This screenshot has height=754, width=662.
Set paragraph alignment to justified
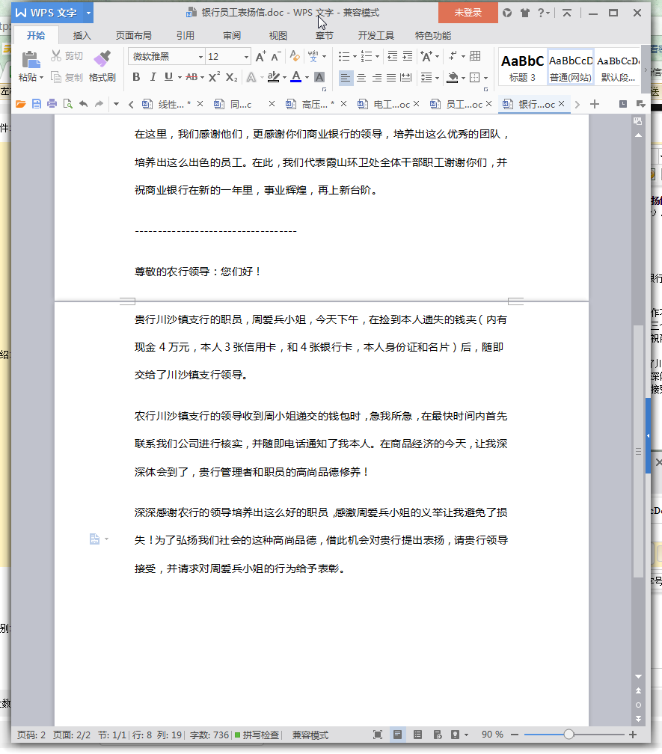point(391,78)
